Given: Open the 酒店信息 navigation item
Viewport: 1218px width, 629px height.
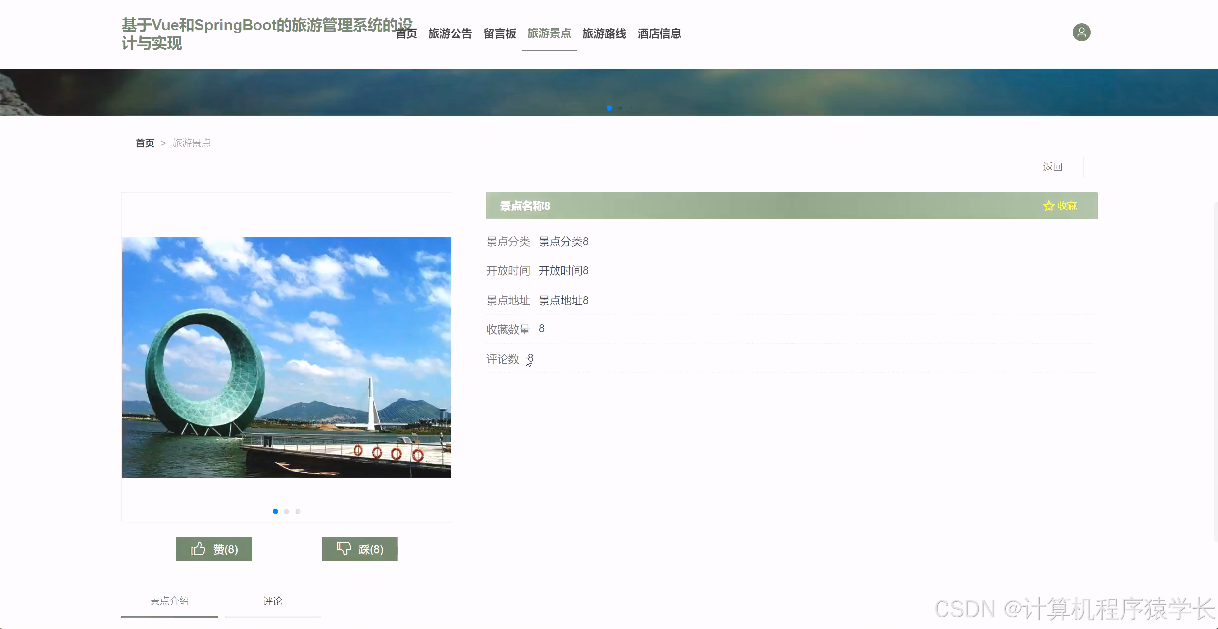Looking at the screenshot, I should pyautogui.click(x=660, y=34).
